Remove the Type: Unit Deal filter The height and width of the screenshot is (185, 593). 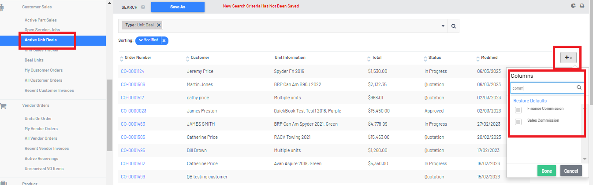coord(159,25)
